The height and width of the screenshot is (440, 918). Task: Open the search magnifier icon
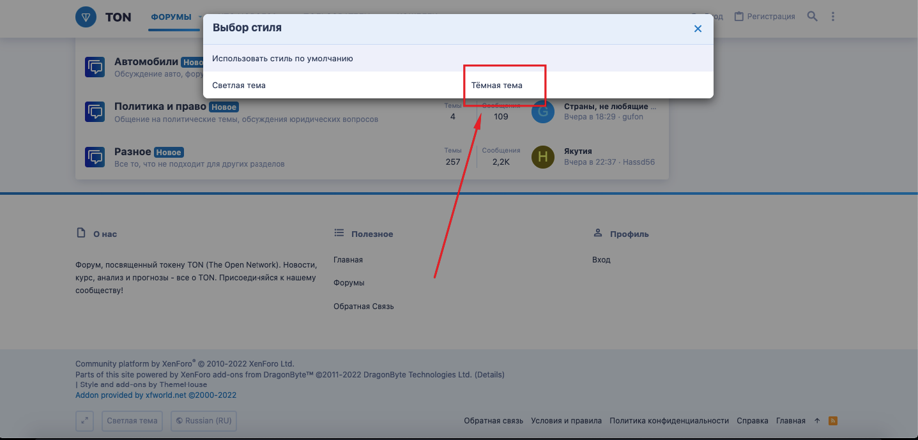(812, 17)
